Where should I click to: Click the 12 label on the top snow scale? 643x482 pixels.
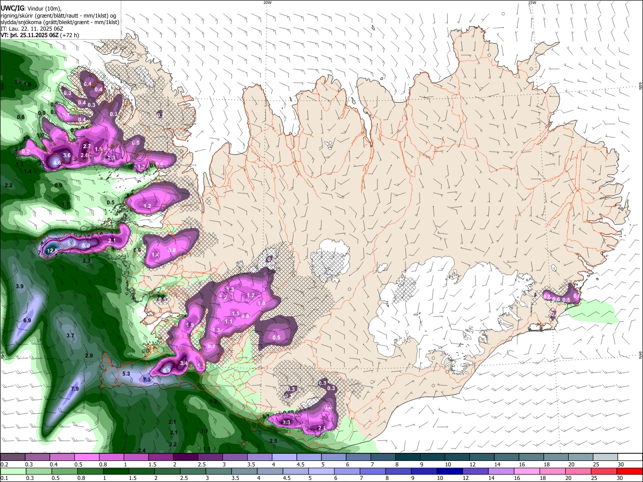[x=472, y=464]
